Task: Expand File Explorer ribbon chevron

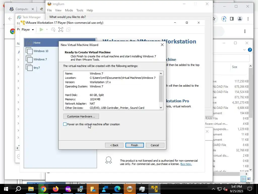Action: (244, 50)
